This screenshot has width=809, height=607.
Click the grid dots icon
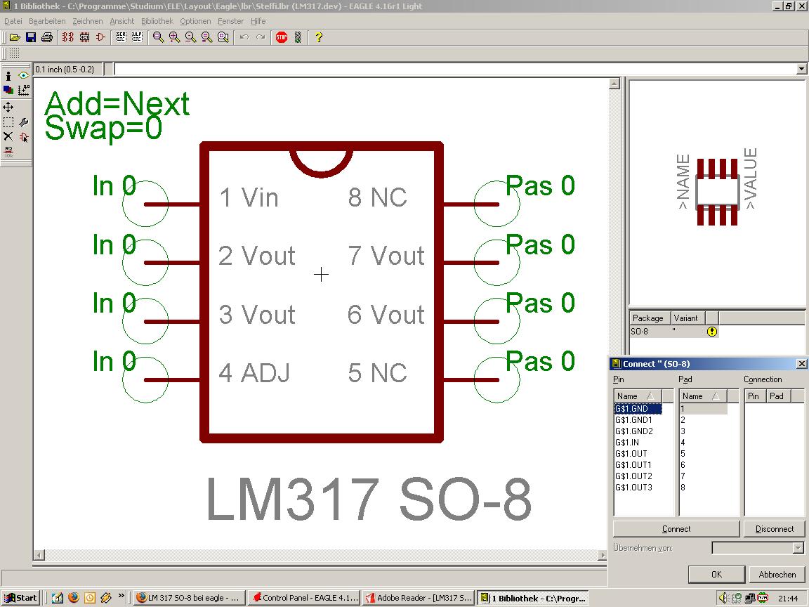[x=15, y=53]
